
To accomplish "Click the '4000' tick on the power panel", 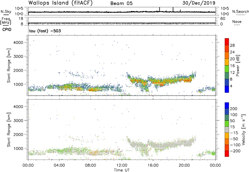I will [18, 43].
